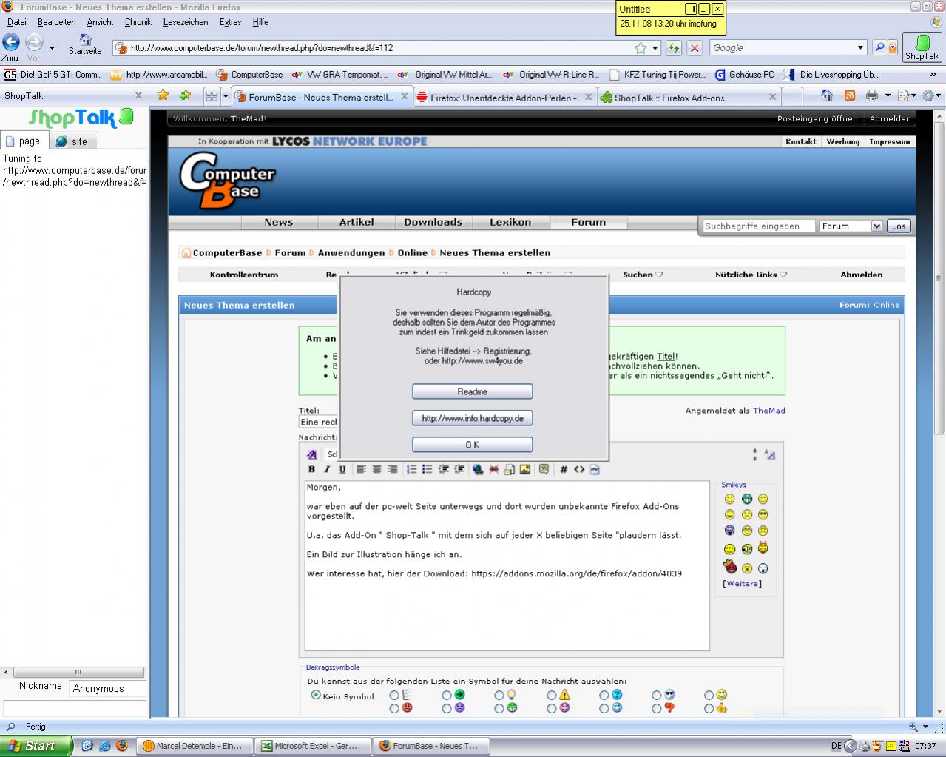Expand the Nützliche Links menu
This screenshot has height=757, width=946.
tap(751, 275)
